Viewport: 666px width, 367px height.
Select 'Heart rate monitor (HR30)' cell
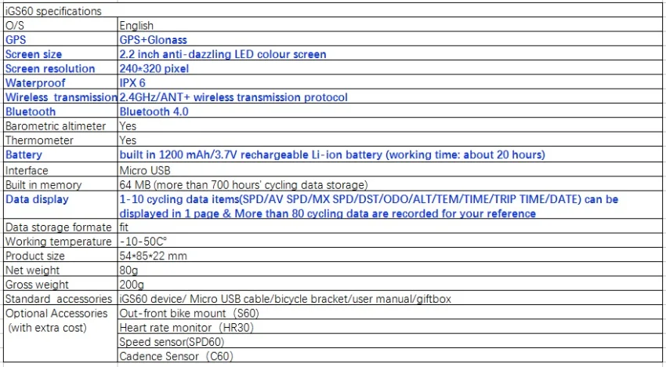[x=390, y=328]
